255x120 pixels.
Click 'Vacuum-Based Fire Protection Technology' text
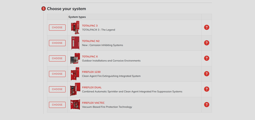(107, 107)
